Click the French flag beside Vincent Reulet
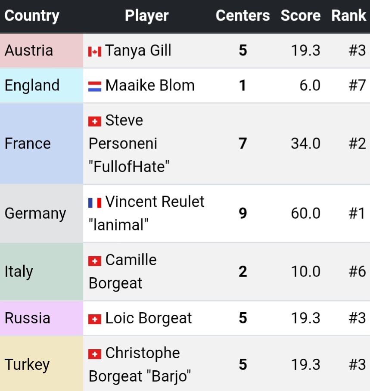The height and width of the screenshot is (391, 370). (95, 202)
